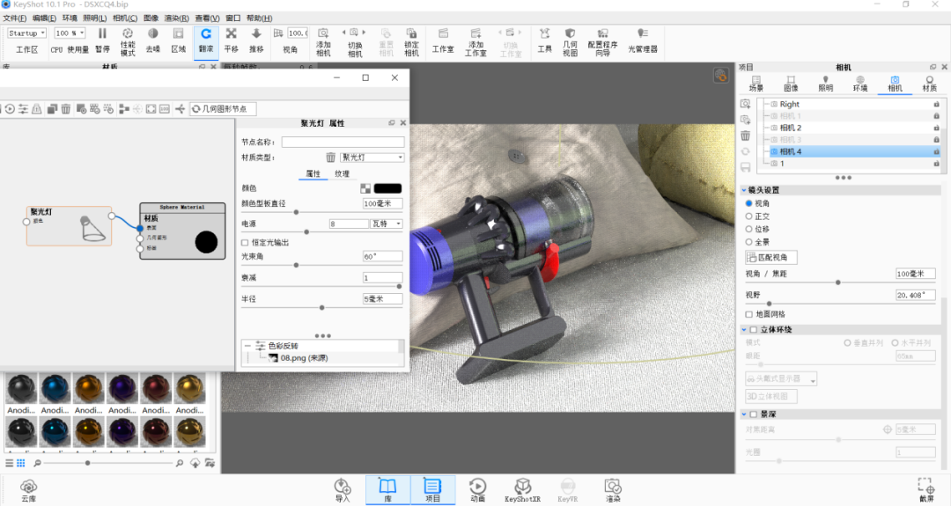The width and height of the screenshot is (951, 506).
Task: Toggle lock icon on 相机 2 row
Action: (x=936, y=128)
